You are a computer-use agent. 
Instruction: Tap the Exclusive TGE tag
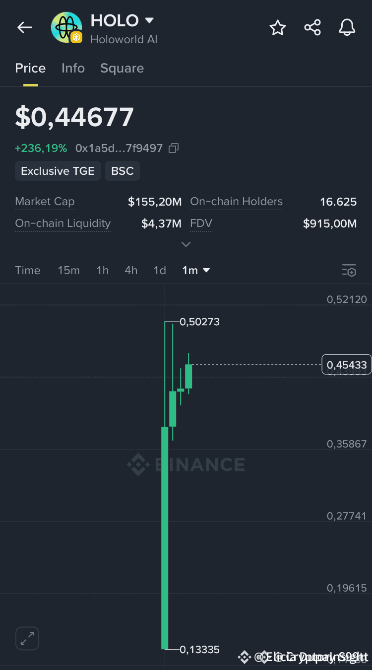[x=58, y=171]
